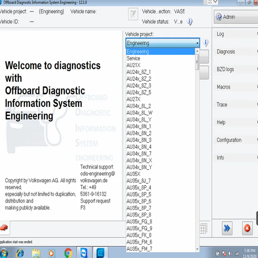
Task: Click the red X cancel button
Action: pyautogui.click(x=247, y=228)
